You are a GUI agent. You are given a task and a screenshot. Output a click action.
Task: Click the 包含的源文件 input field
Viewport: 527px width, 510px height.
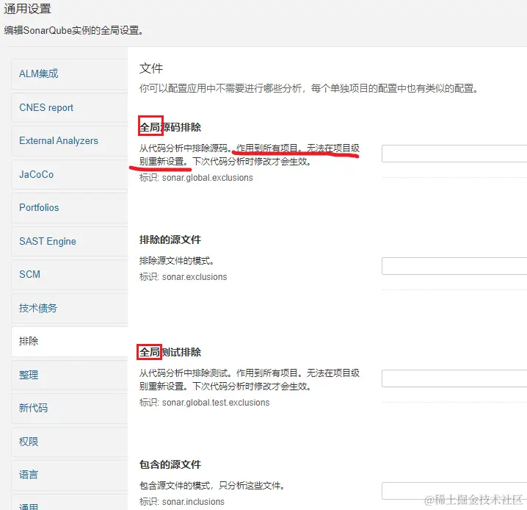pyautogui.click(x=454, y=491)
